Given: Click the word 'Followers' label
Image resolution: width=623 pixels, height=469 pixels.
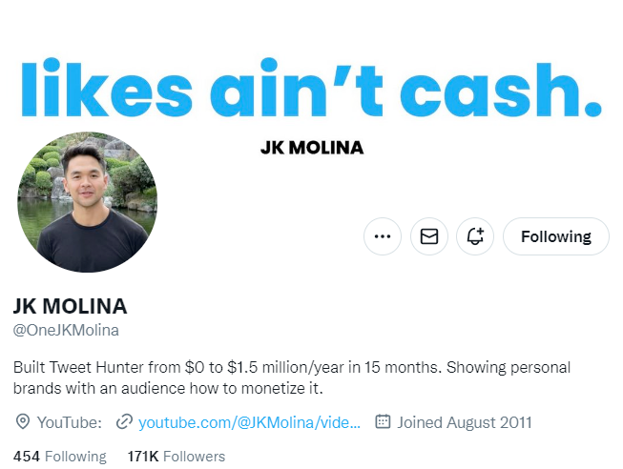Looking at the screenshot, I should point(194,457).
